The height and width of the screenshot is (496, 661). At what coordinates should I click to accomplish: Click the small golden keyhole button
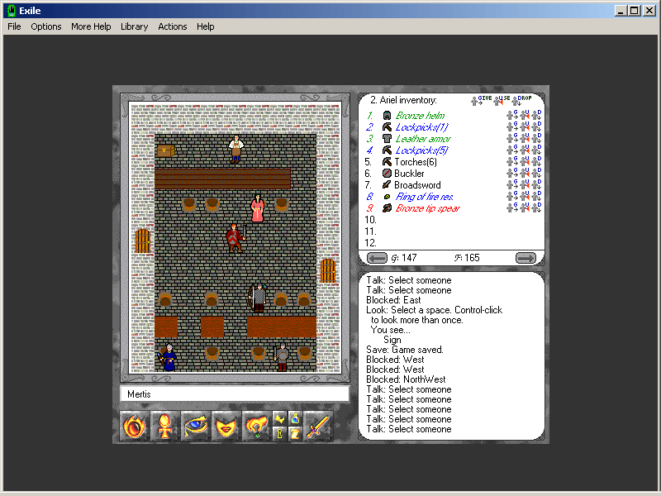(279, 433)
